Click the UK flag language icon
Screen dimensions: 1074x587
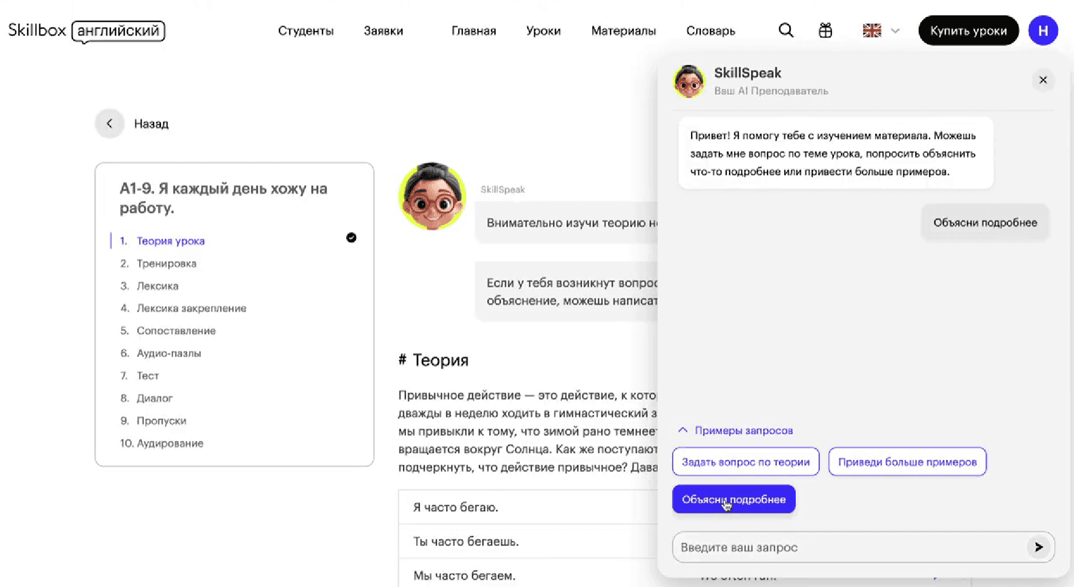click(x=872, y=30)
